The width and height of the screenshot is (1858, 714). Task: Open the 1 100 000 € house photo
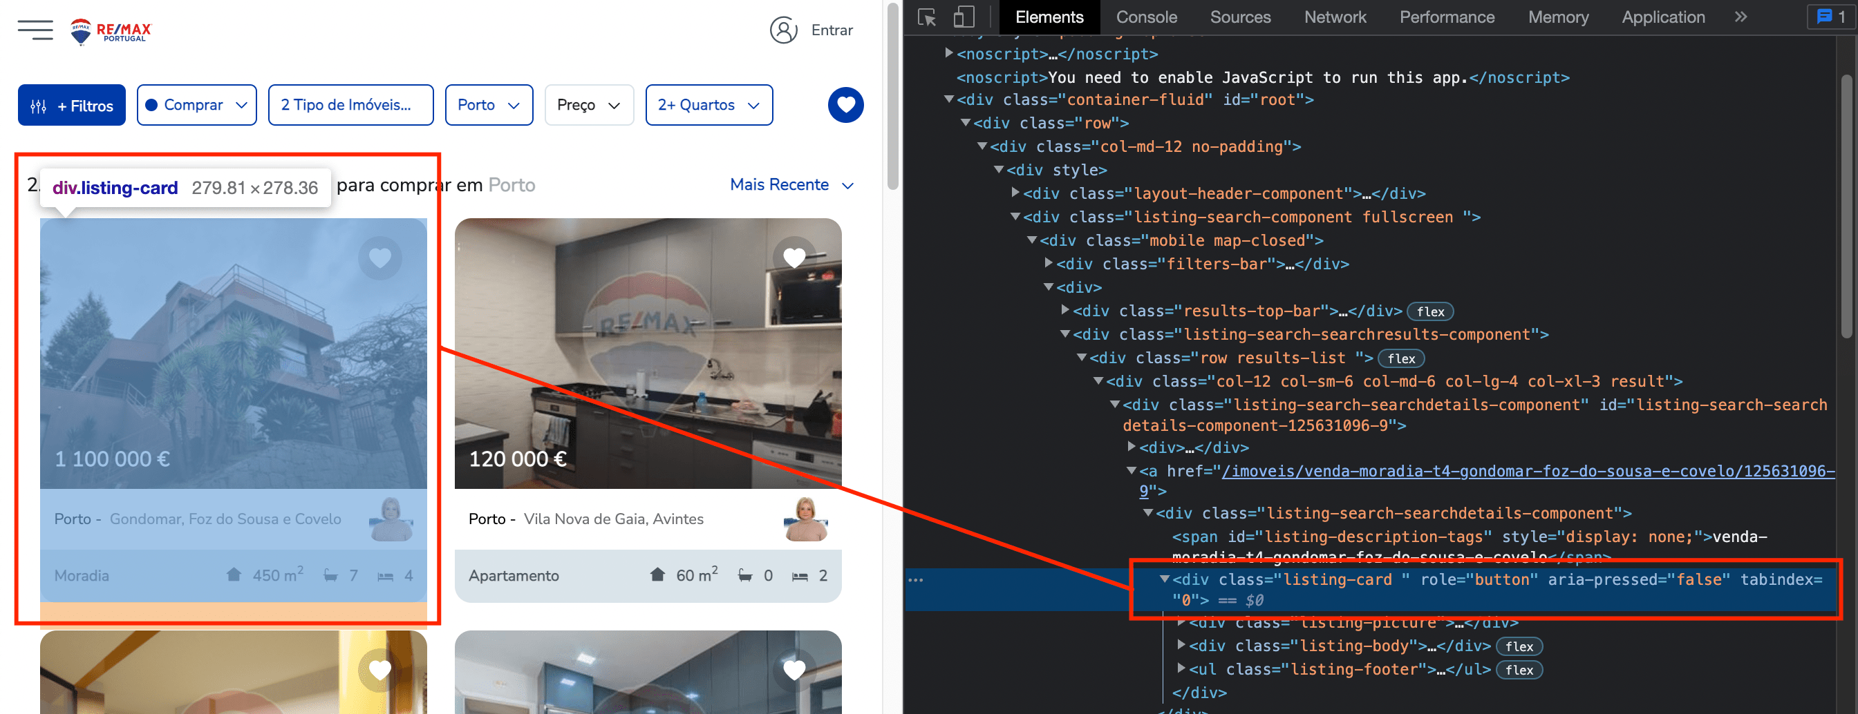pyautogui.click(x=233, y=353)
